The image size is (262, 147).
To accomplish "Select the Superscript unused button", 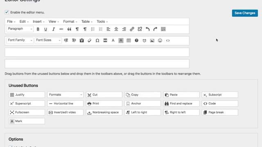I will [27, 103].
